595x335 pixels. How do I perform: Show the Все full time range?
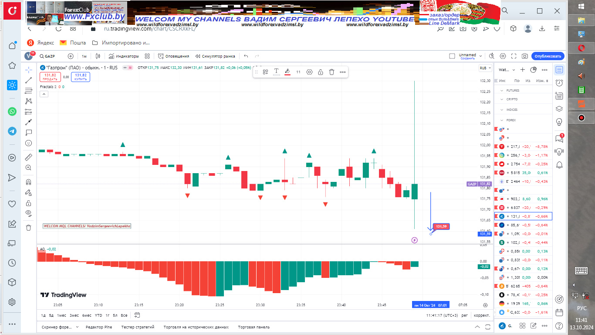tap(124, 315)
